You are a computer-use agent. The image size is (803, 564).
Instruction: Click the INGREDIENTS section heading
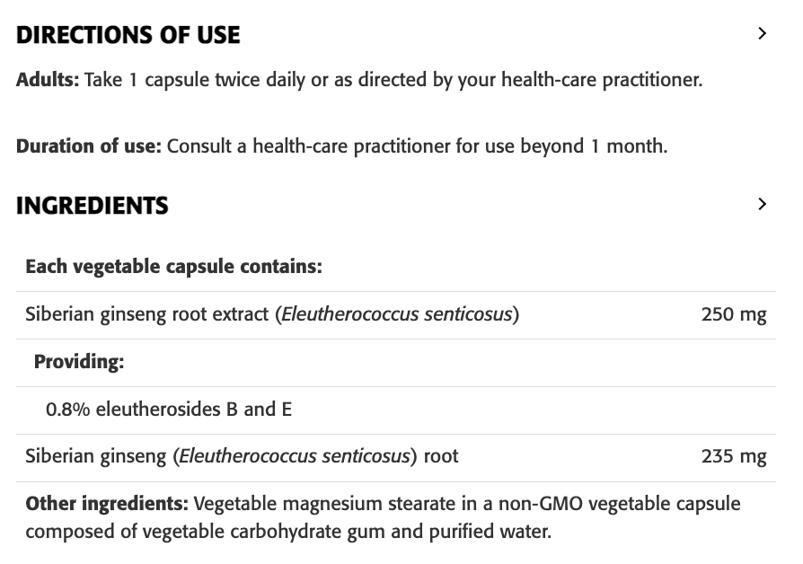[x=93, y=206]
